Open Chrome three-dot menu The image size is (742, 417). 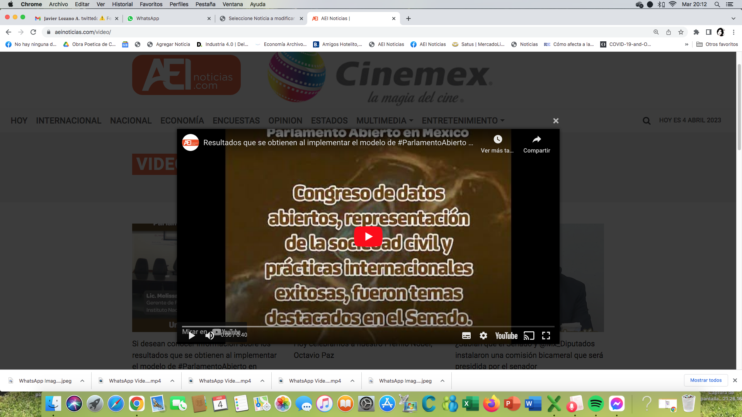(733, 32)
